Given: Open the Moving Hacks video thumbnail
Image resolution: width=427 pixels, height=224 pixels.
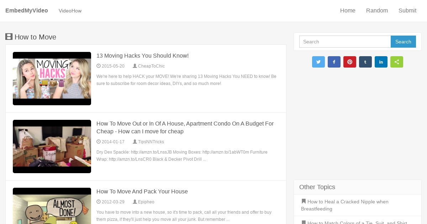Looking at the screenshot, I should [x=52, y=79].
